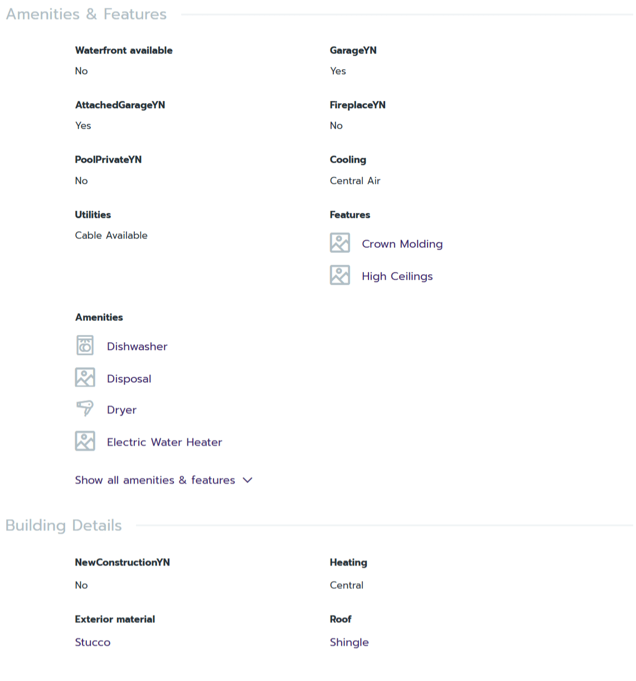Image resolution: width=636 pixels, height=681 pixels.
Task: Select the Disposal amenity link
Action: (129, 379)
